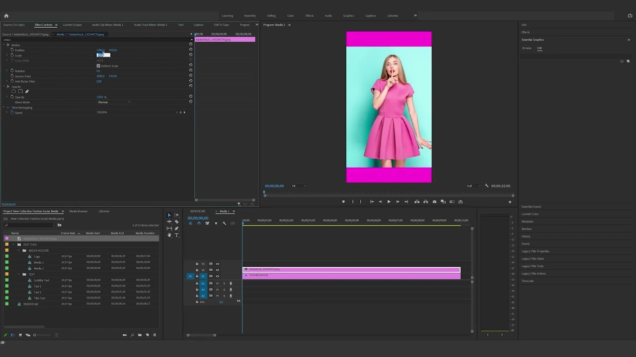Image resolution: width=636 pixels, height=357 pixels.
Task: Create an ellipse opacity mask
Action: tap(13, 91)
